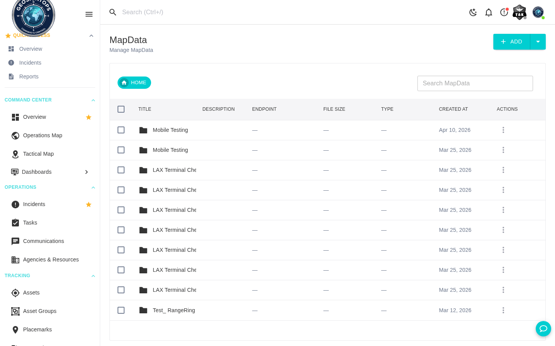Screen dimensions: 555x346
Task: Collapse the Command Center section
Action: 93,100
